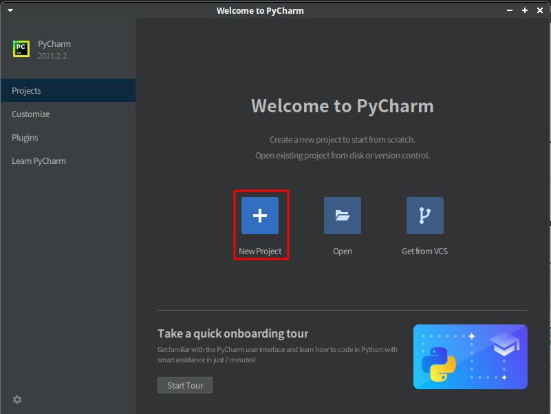This screenshot has height=414, width=551.
Task: Click 'Take a quick onboarding tour' heading
Action: point(233,333)
